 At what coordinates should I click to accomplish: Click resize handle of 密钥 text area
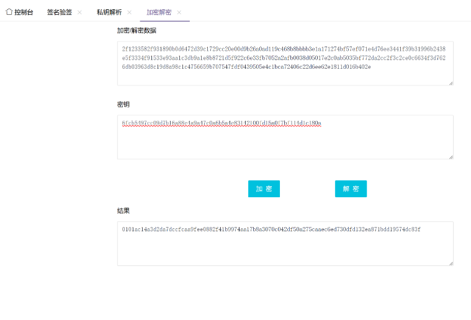coord(451,157)
